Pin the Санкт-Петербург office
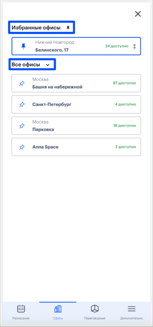Image resolution: width=153 pixels, height=327 pixels. (x=22, y=105)
